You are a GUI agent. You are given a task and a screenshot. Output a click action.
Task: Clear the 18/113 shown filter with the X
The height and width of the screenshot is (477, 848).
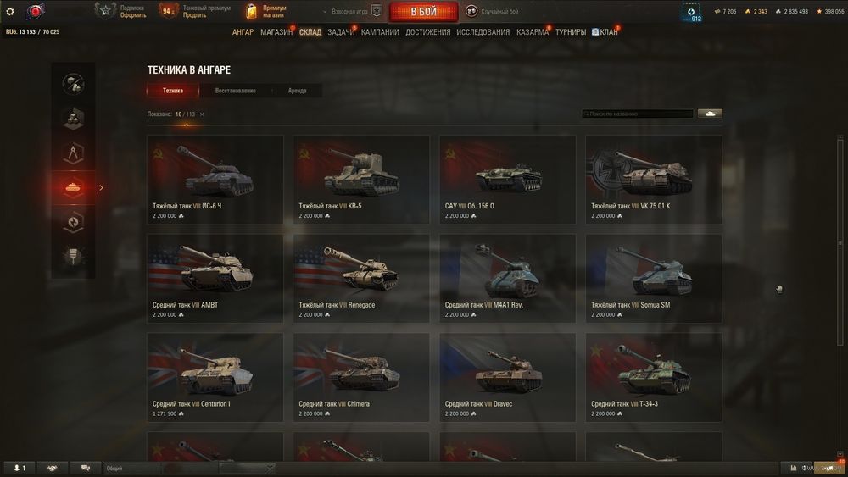pos(202,114)
